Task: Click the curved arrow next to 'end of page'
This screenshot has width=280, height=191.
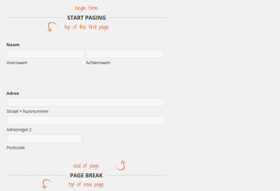Action: [121, 165]
